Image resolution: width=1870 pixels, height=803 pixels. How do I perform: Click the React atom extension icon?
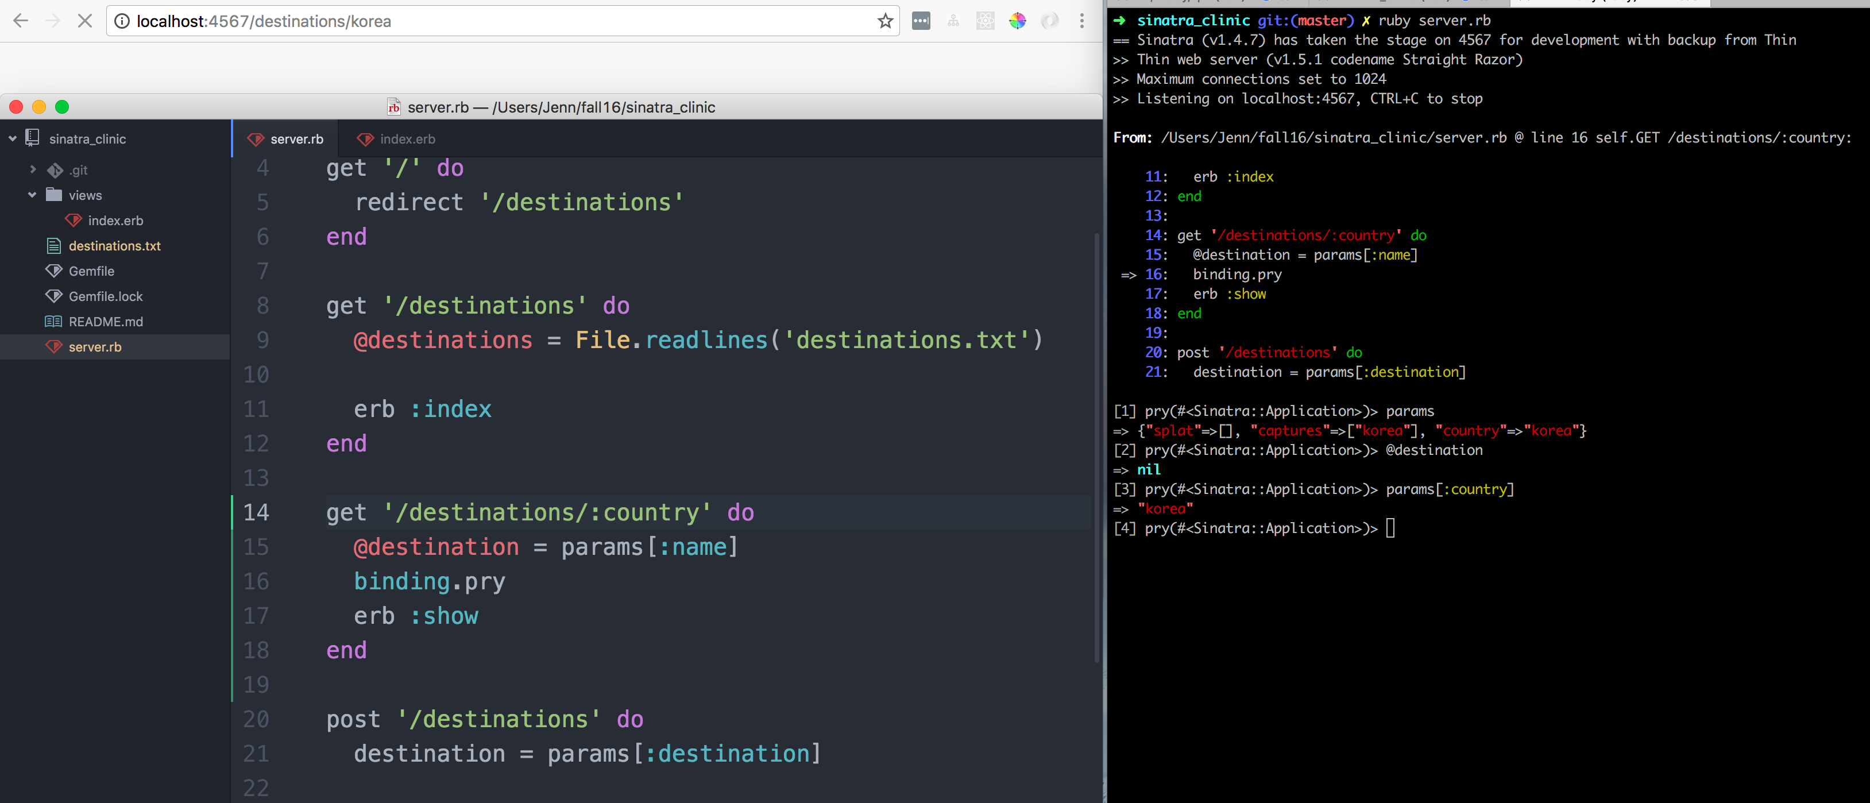click(985, 21)
